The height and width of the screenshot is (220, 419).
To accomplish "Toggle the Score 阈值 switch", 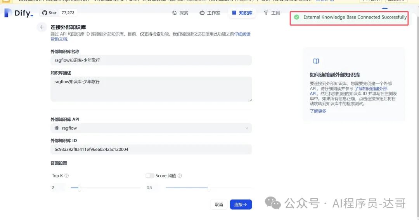I will [150, 176].
